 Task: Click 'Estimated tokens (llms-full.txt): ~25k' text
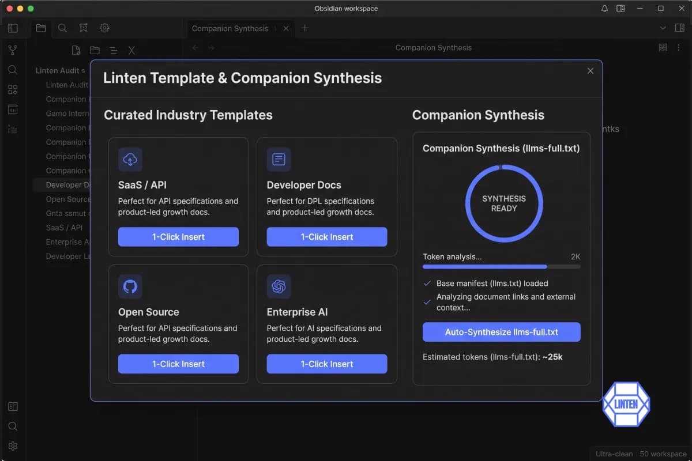pyautogui.click(x=492, y=357)
